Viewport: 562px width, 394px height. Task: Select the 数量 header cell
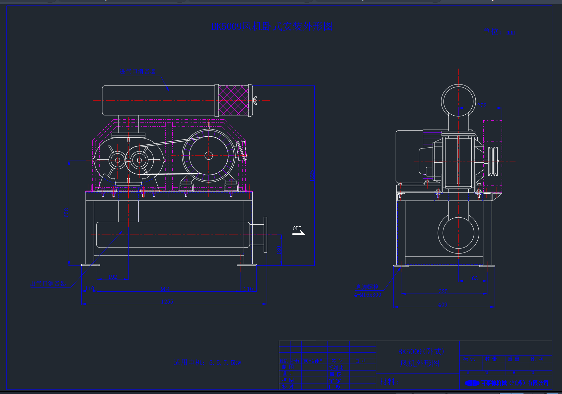coord(491,359)
